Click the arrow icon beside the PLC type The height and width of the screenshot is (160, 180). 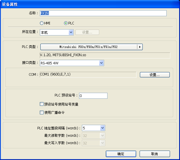tap(140, 47)
